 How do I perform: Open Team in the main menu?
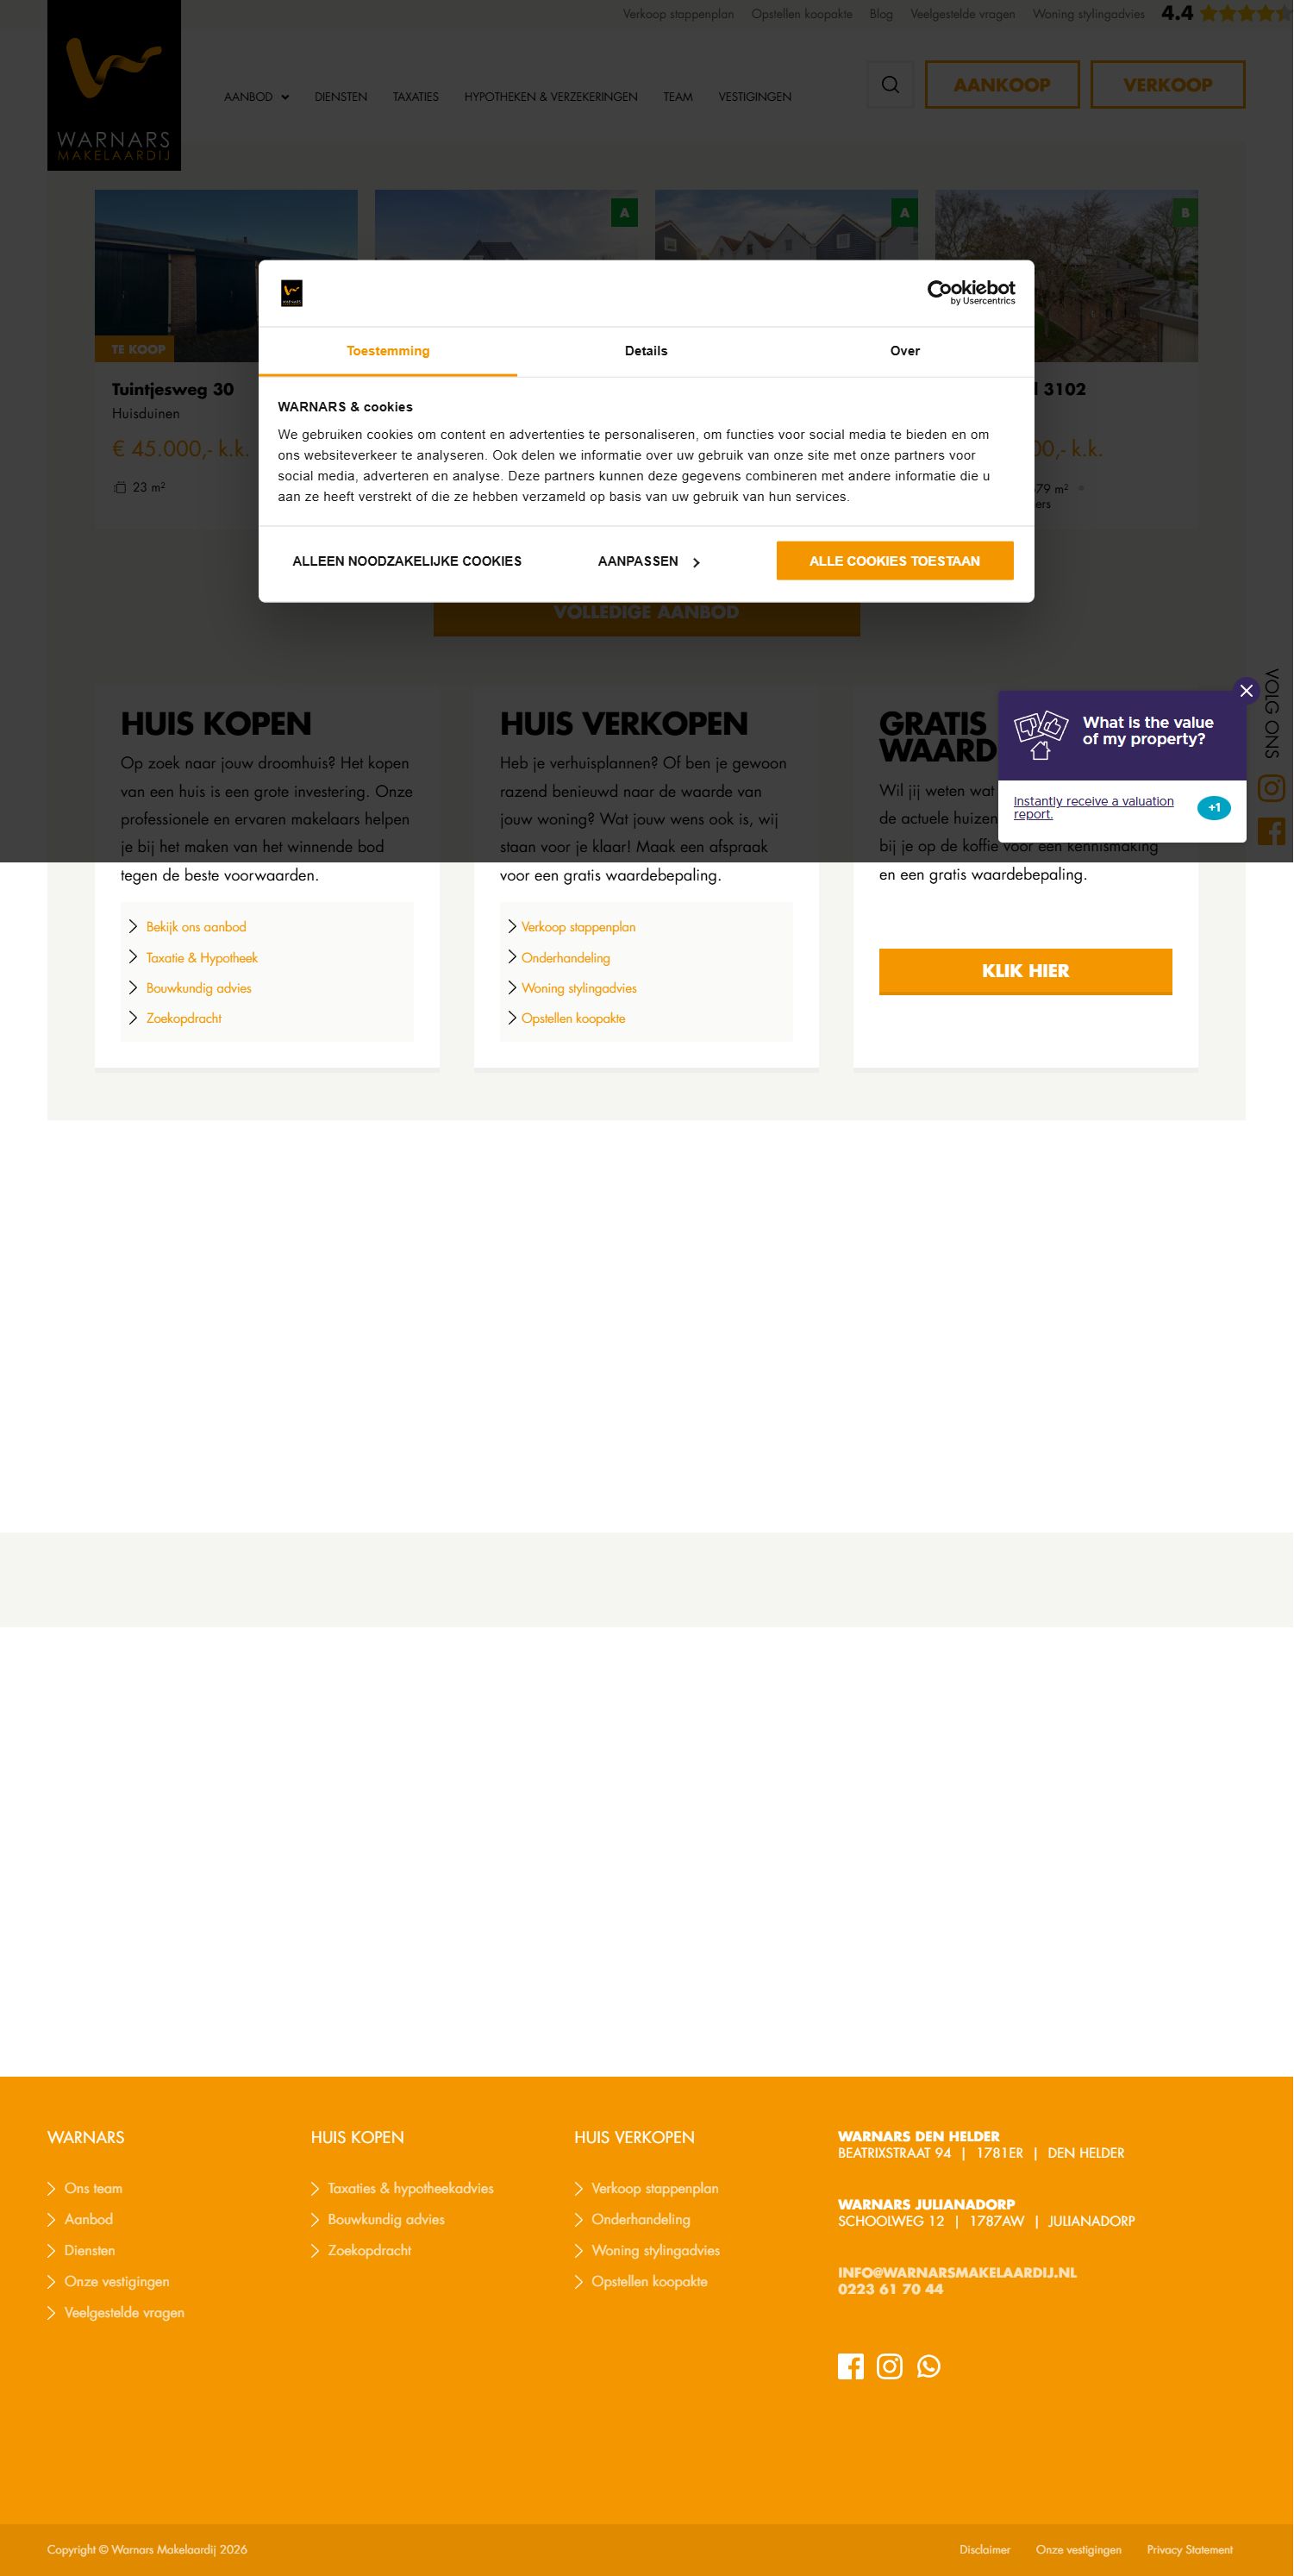(678, 97)
